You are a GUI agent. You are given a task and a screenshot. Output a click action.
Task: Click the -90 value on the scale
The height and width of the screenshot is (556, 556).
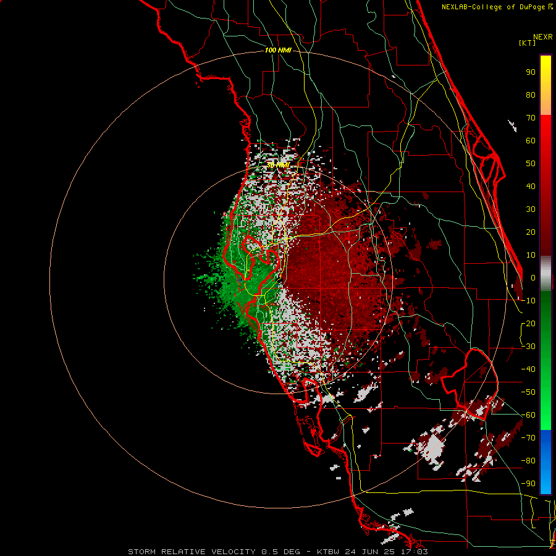point(528,484)
